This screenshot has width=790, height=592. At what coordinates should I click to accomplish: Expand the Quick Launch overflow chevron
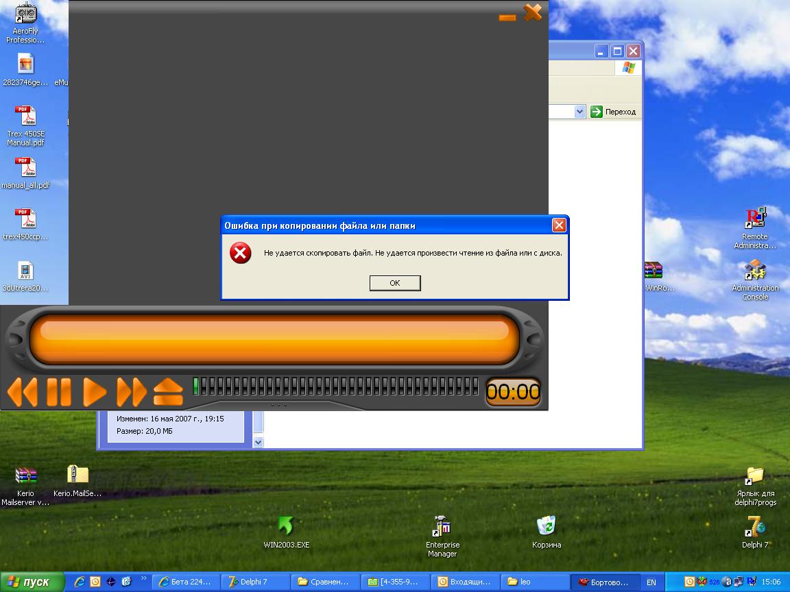143,579
